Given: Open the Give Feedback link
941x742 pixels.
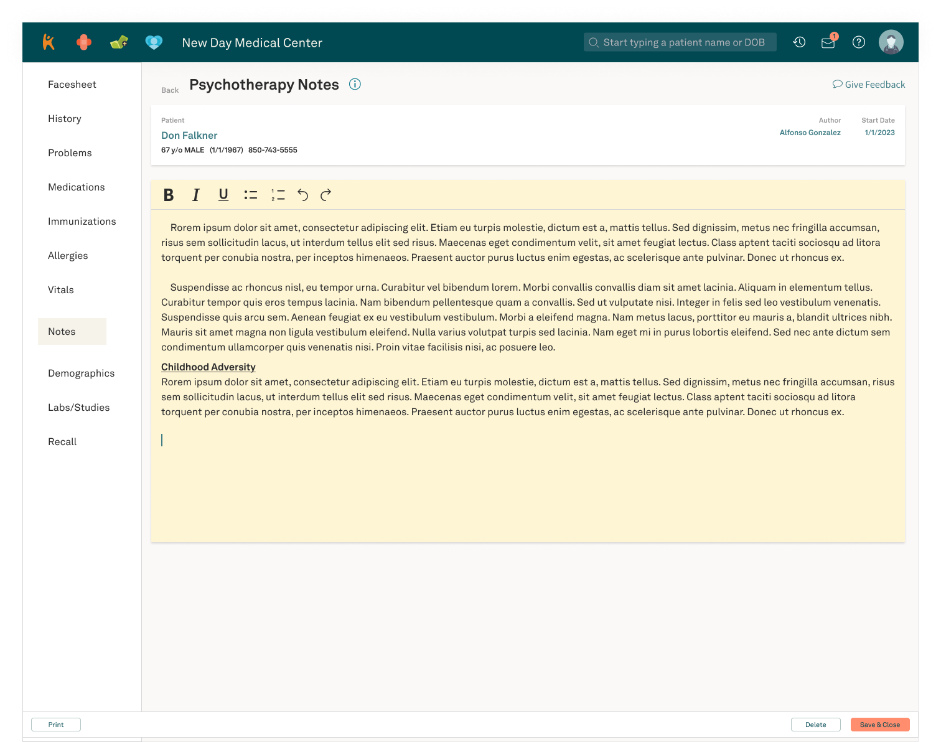Looking at the screenshot, I should (x=869, y=85).
